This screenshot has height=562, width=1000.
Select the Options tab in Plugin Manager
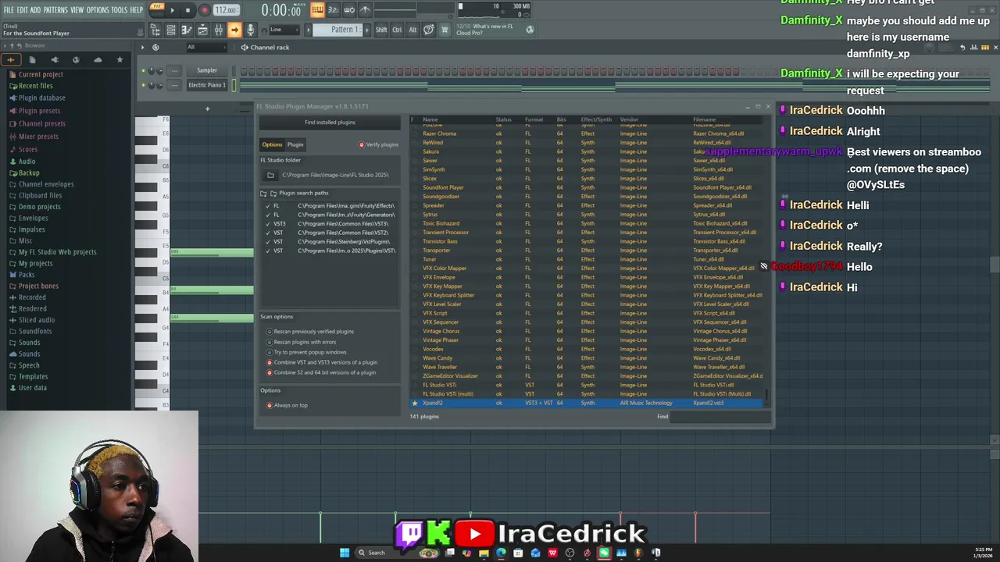click(272, 144)
